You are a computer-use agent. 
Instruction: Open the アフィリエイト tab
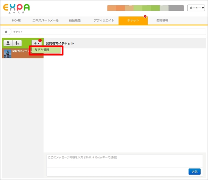pos(104,20)
